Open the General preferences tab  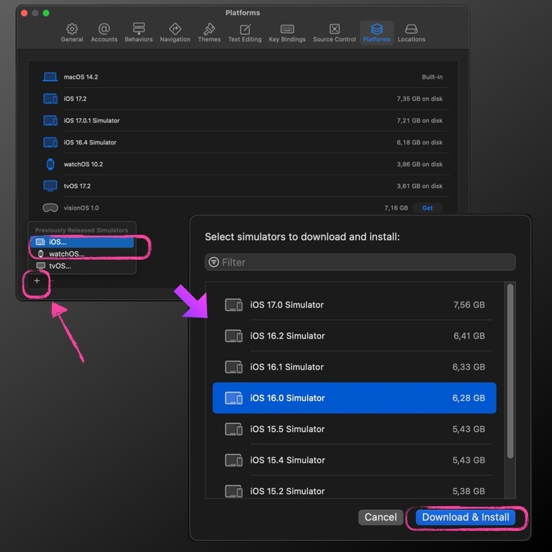point(72,33)
